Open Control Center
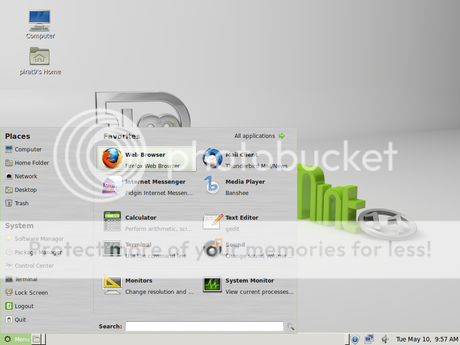This screenshot has width=460, height=345. pyautogui.click(x=30, y=266)
